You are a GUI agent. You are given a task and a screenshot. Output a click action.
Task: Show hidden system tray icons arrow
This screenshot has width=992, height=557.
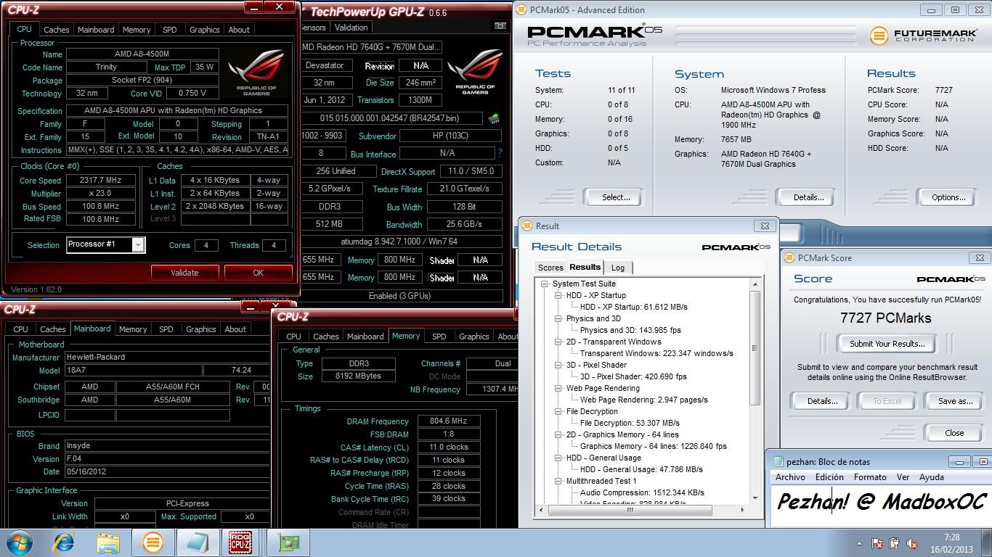pos(859,543)
